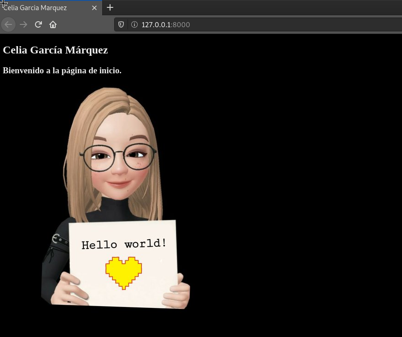Toggle site permissions from the info icon
Viewport: 402px width, 337px height.
click(x=132, y=24)
